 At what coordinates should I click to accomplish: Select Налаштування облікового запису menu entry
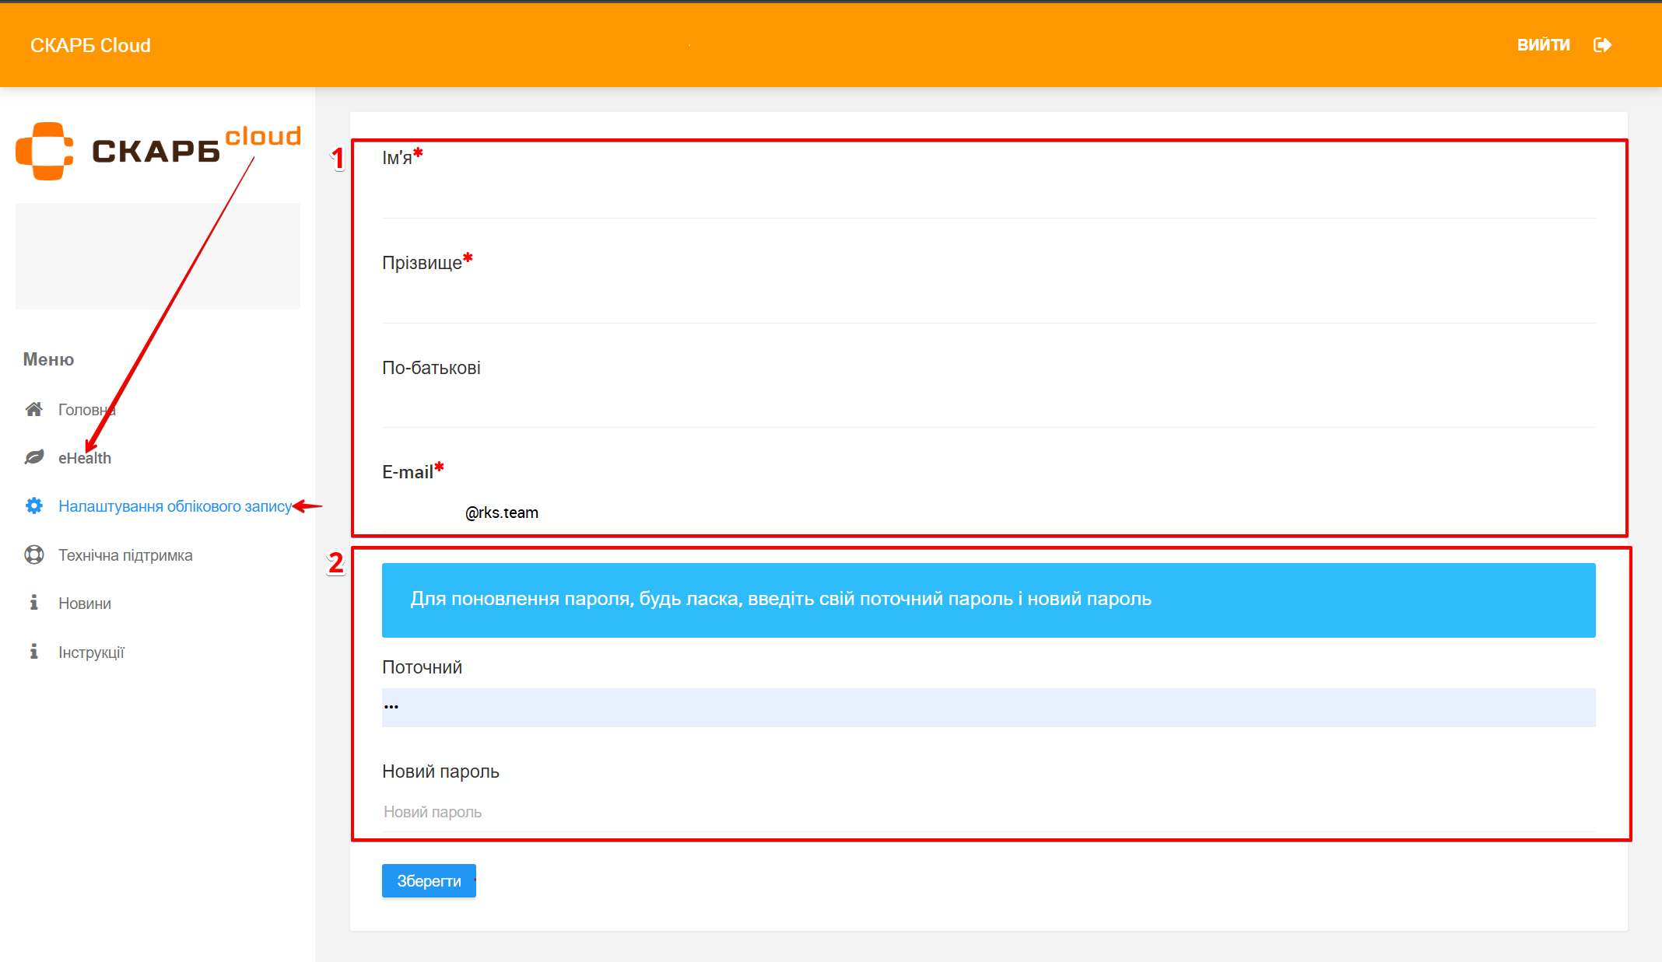pyautogui.click(x=174, y=506)
